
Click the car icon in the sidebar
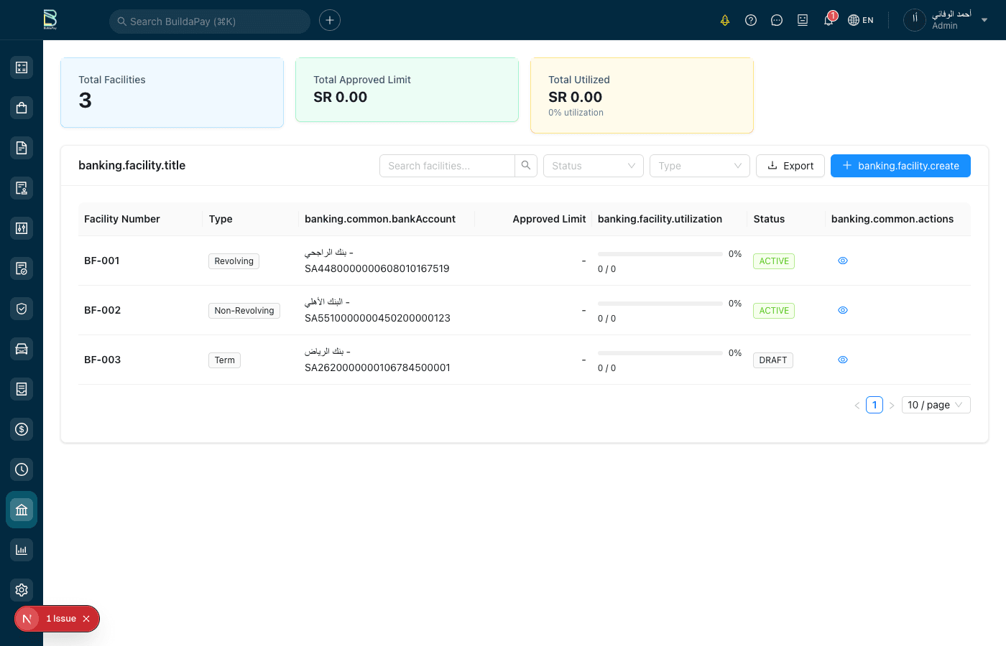(x=22, y=349)
